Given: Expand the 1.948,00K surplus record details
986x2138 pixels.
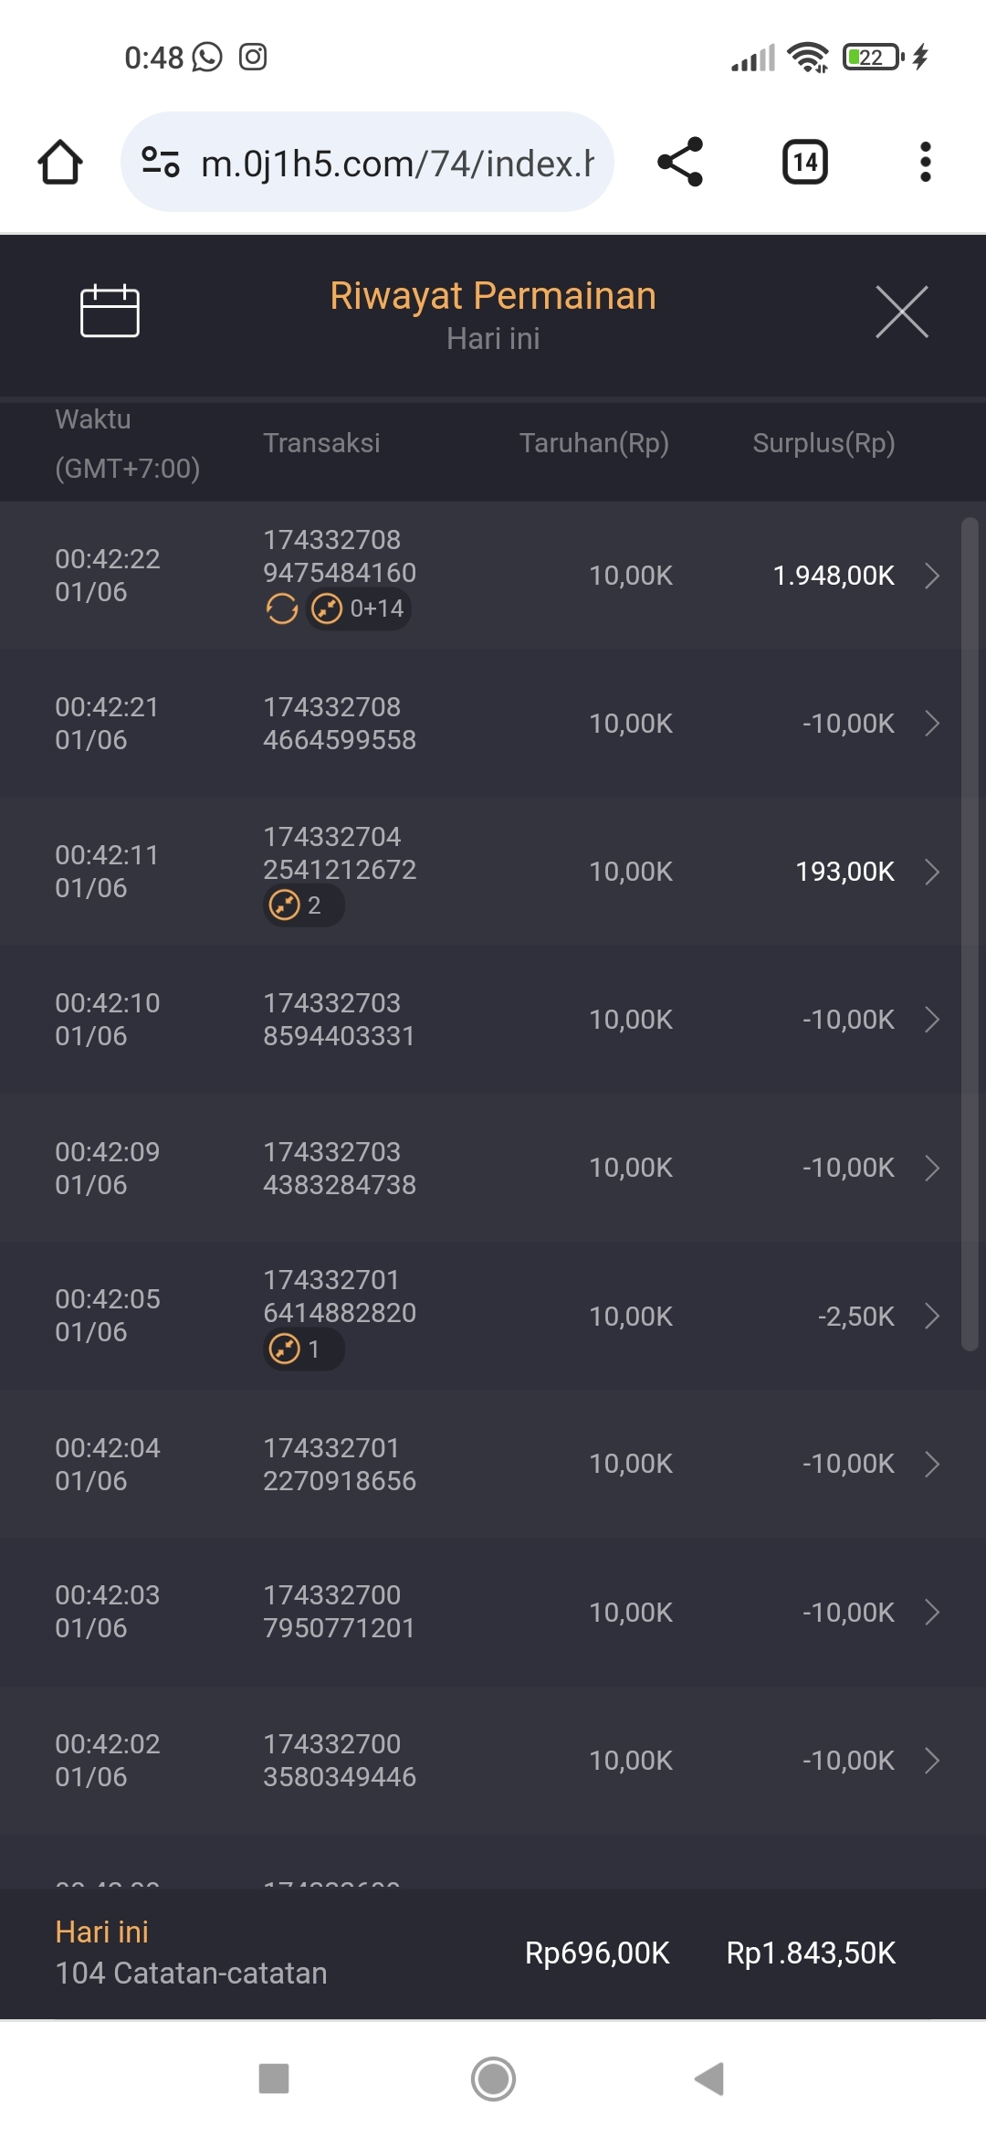Looking at the screenshot, I should click(x=931, y=576).
